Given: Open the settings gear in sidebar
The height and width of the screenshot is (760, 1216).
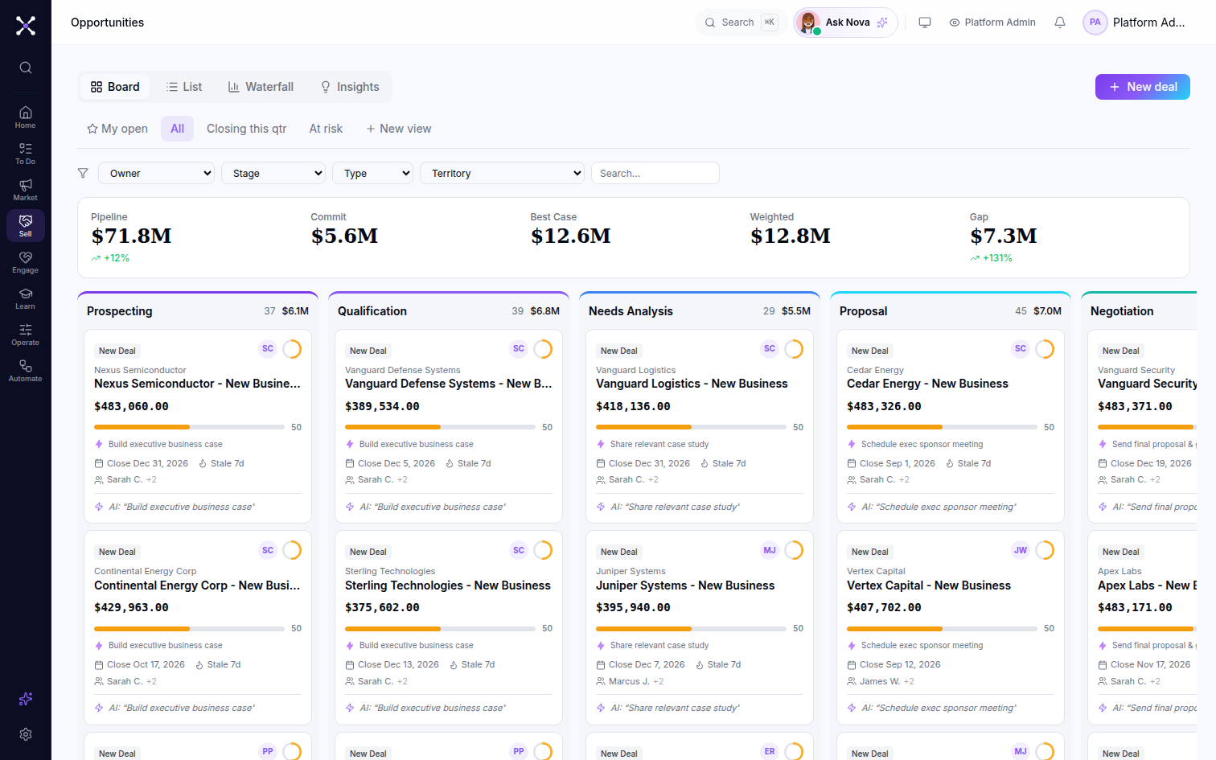Looking at the screenshot, I should [26, 734].
